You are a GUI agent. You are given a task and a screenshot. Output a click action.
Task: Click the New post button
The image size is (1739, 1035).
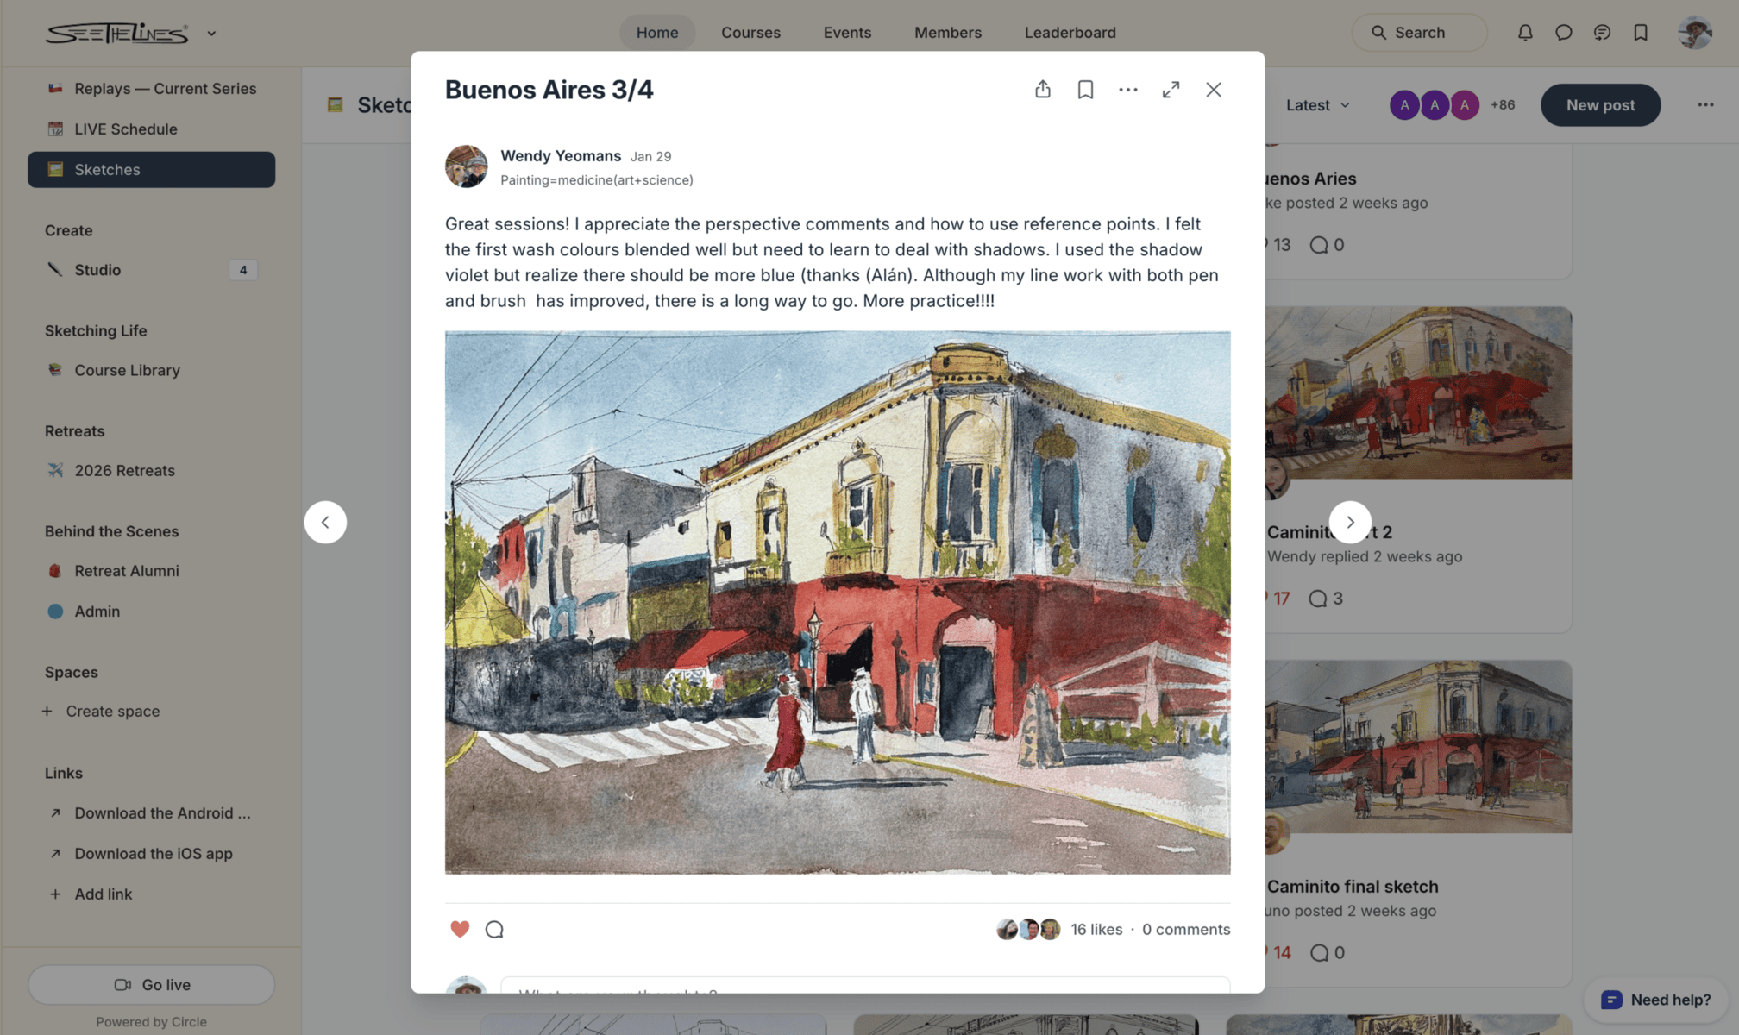click(1600, 105)
